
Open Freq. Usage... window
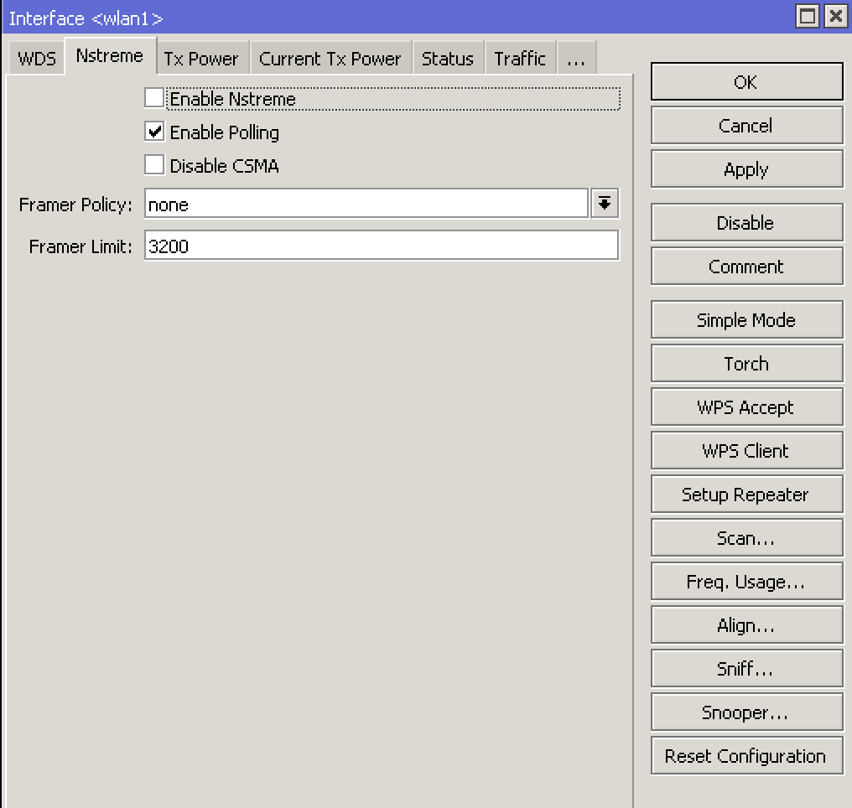747,582
